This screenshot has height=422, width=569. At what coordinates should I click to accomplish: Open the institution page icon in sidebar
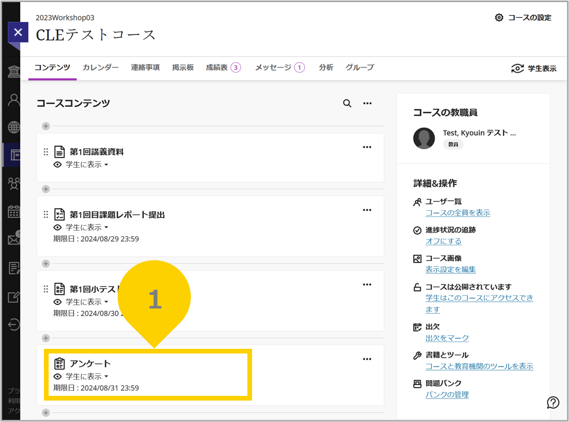tap(14, 71)
